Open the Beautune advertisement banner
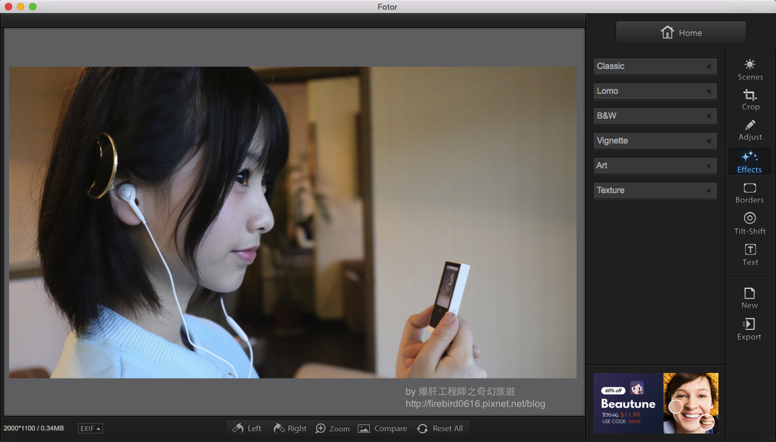This screenshot has height=442, width=776. [655, 403]
